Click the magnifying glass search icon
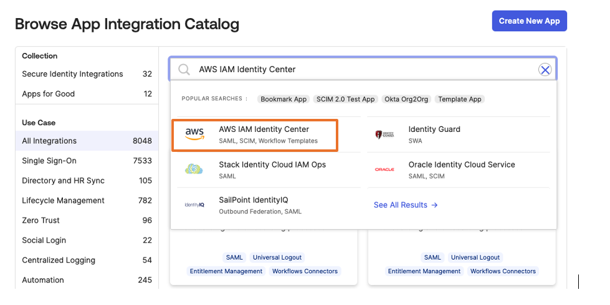 (184, 70)
